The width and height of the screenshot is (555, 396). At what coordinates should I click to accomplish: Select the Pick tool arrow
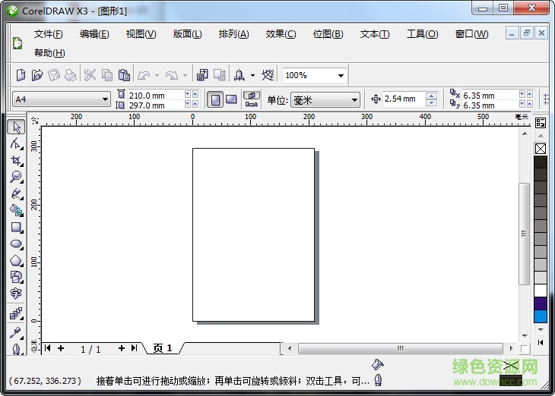point(16,127)
